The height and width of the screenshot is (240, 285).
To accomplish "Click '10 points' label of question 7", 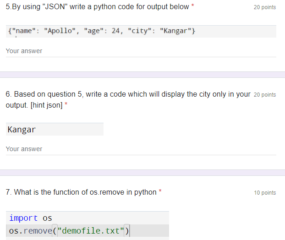I will [265, 193].
